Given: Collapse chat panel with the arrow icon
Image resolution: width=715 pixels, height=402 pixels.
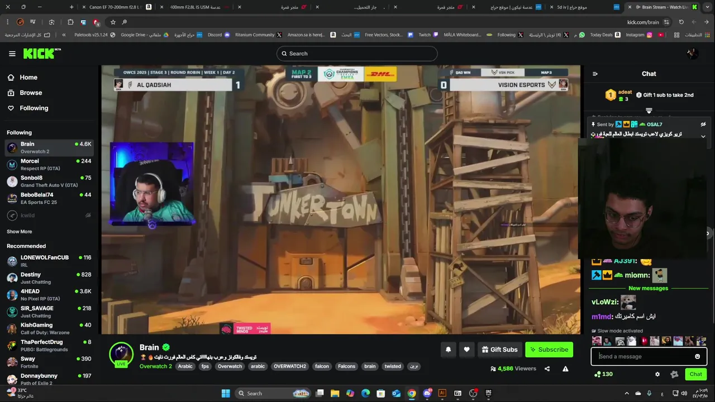Looking at the screenshot, I should coord(595,74).
